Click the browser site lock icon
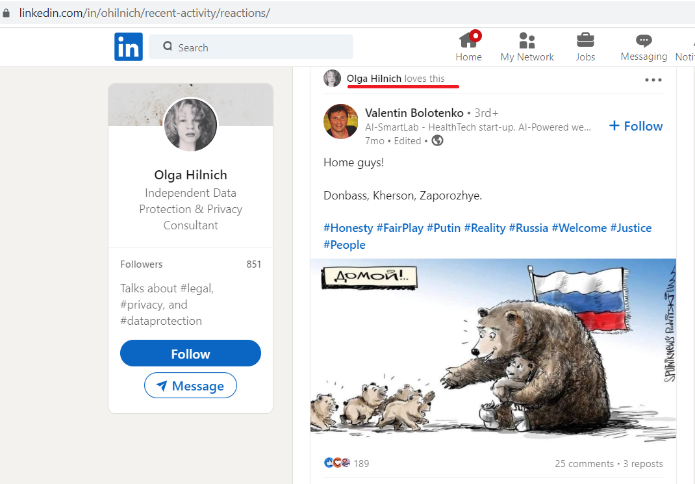The image size is (695, 484). pyautogui.click(x=6, y=13)
